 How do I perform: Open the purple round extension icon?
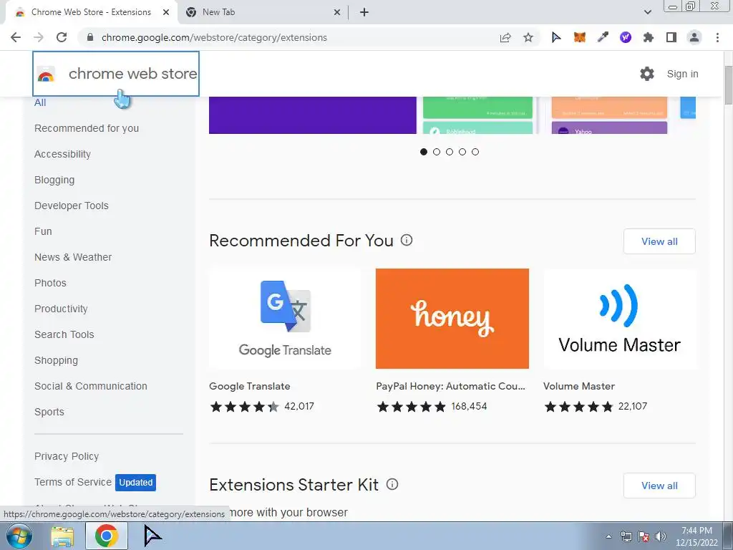[626, 37]
